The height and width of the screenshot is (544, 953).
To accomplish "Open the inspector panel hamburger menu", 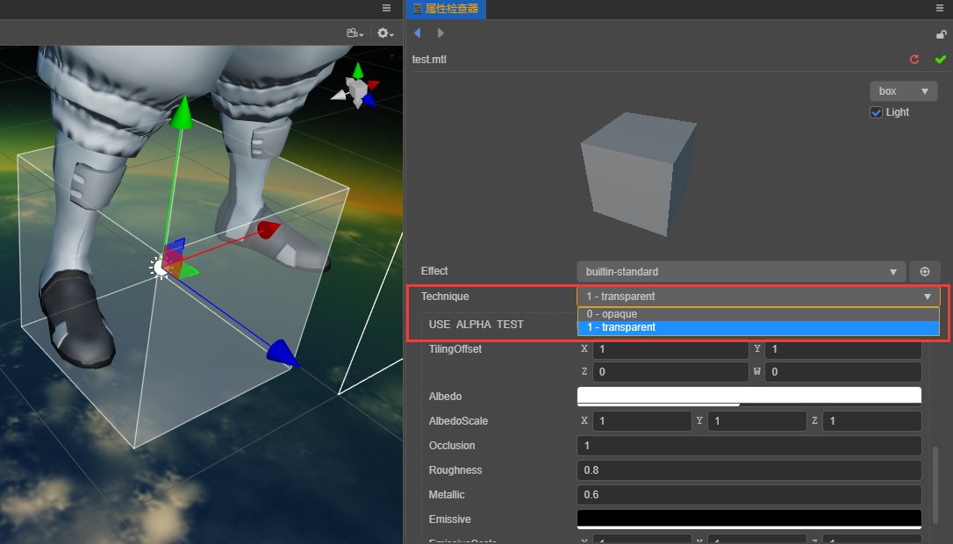I will [x=940, y=8].
